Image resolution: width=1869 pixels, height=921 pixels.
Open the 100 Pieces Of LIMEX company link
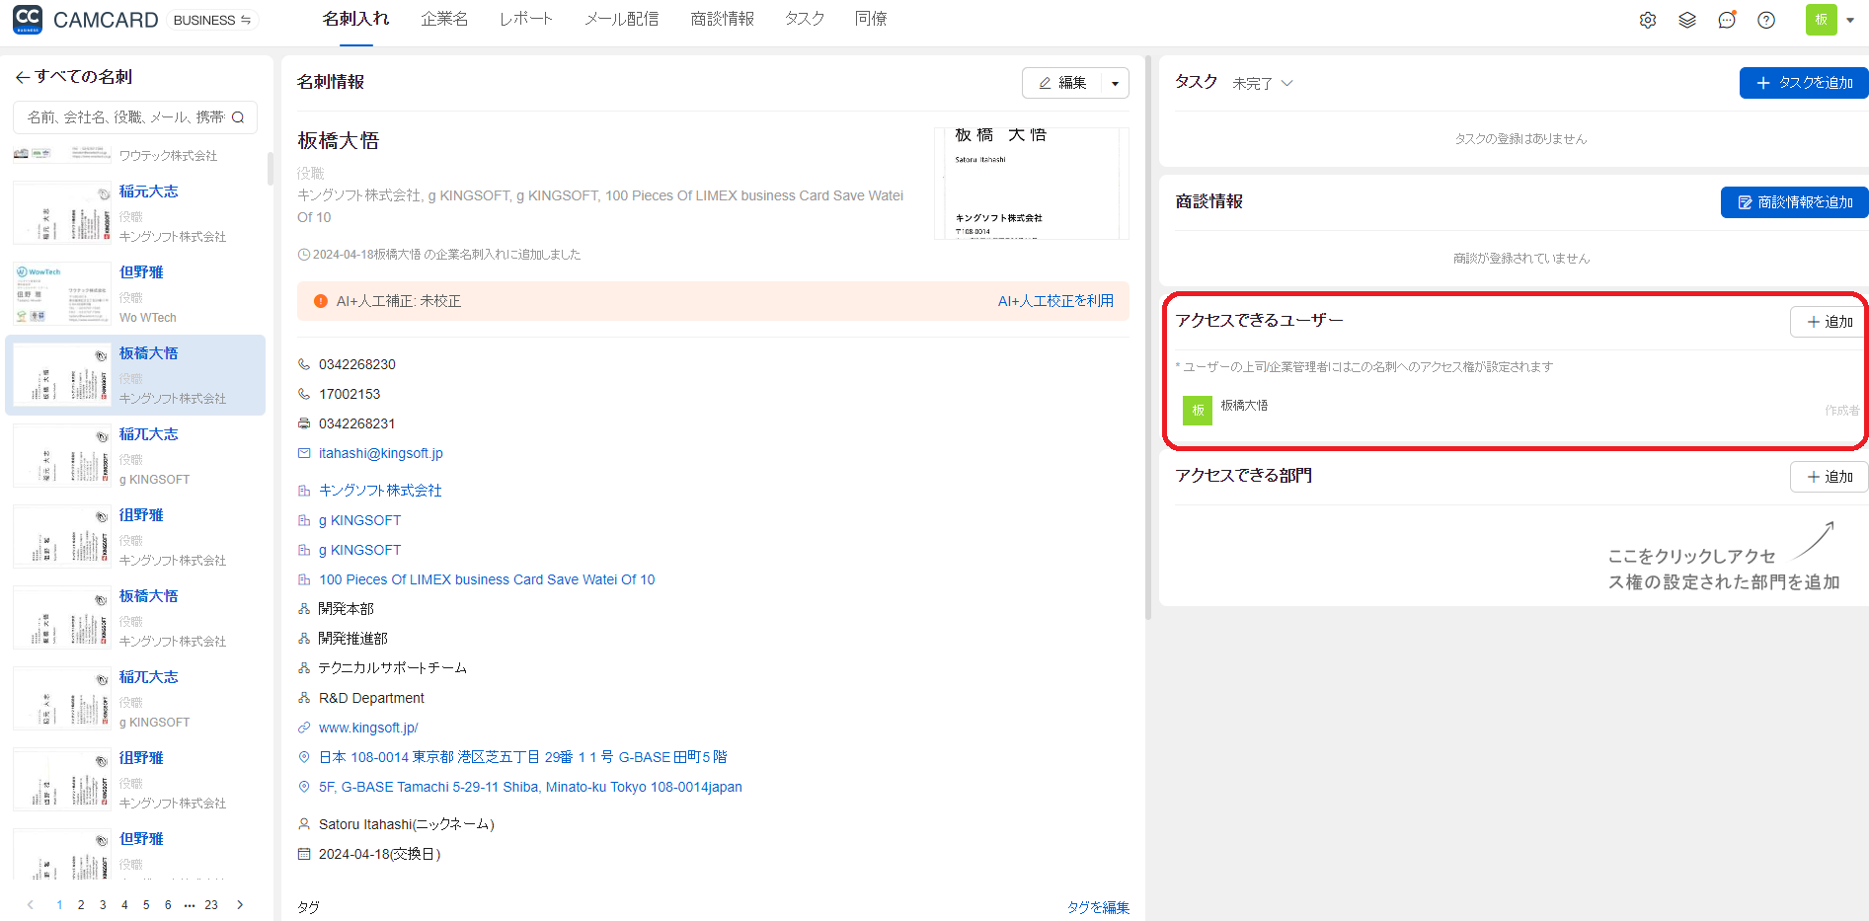click(x=487, y=579)
